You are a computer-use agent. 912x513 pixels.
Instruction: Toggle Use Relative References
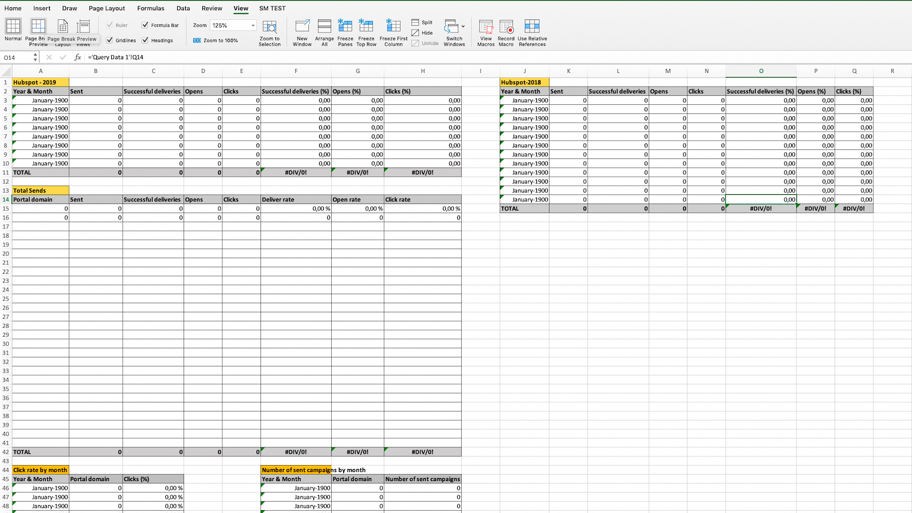pyautogui.click(x=532, y=32)
